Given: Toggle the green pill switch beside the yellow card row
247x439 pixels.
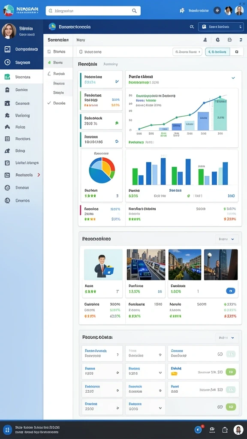Looking at the screenshot, I should [231, 372].
